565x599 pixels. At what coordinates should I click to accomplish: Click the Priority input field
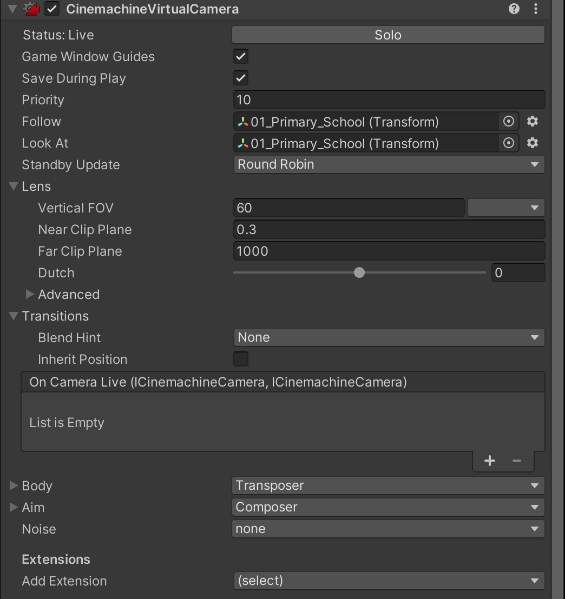(389, 100)
